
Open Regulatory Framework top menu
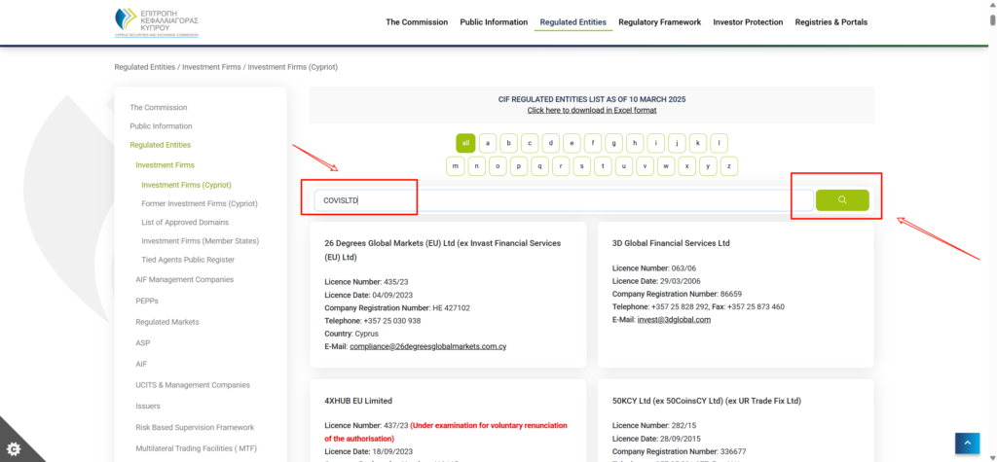click(x=659, y=22)
